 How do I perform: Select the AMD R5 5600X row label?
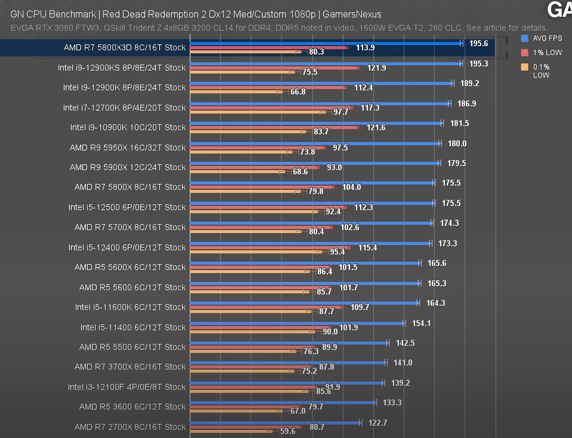click(x=130, y=267)
